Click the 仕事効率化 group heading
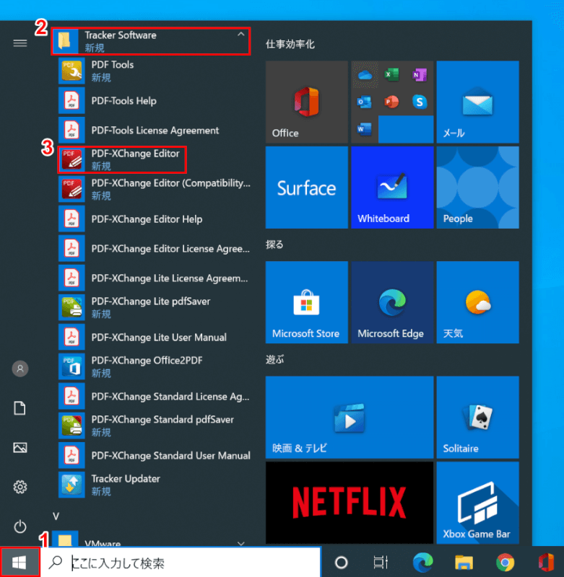This screenshot has height=577, width=564. coord(290,44)
